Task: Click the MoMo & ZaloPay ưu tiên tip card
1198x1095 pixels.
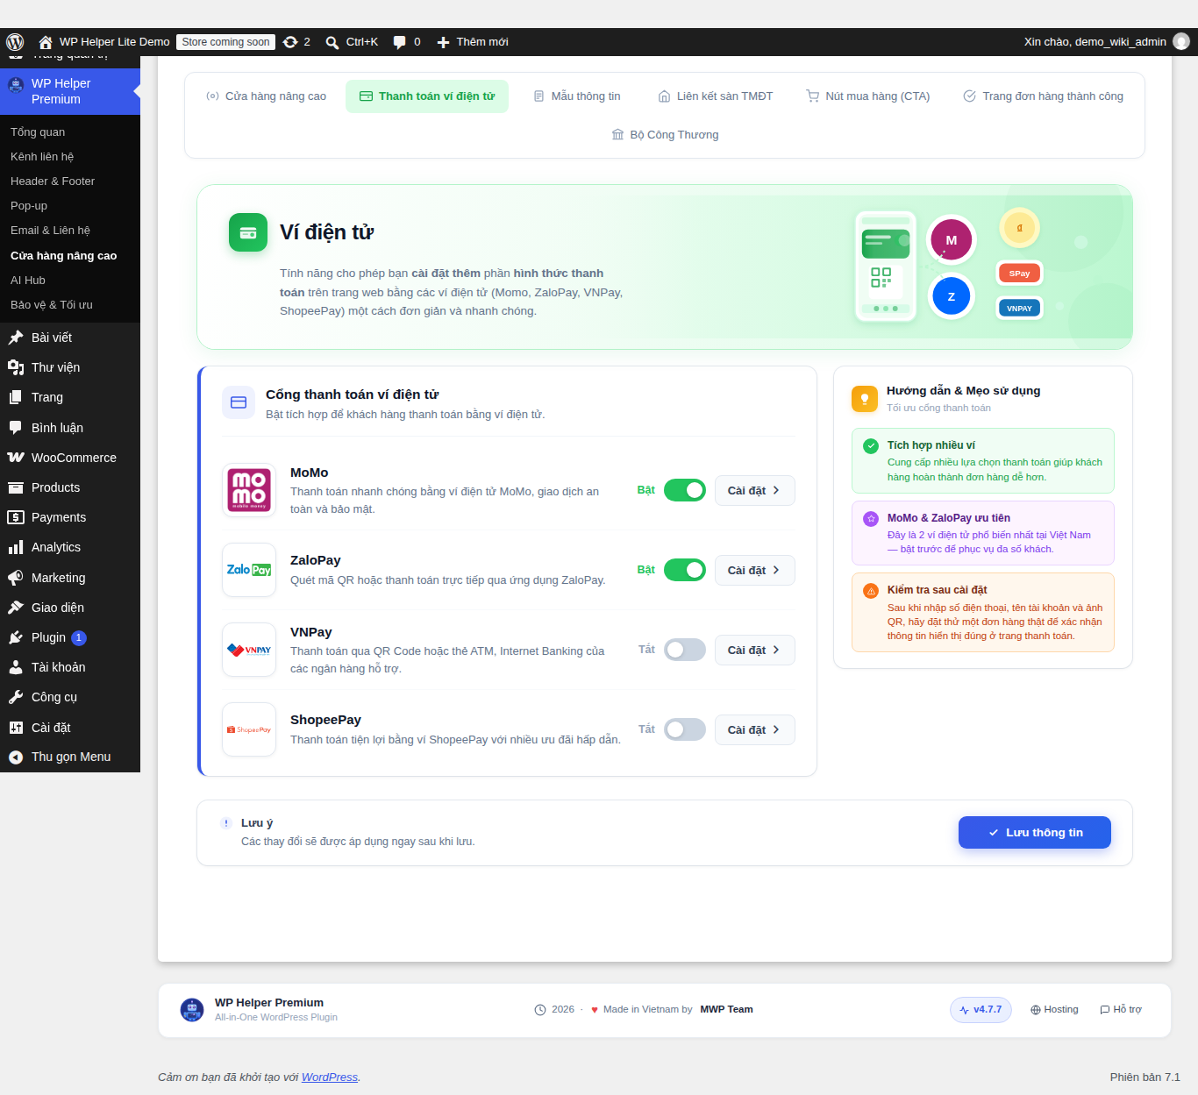Action: pyautogui.click(x=983, y=533)
